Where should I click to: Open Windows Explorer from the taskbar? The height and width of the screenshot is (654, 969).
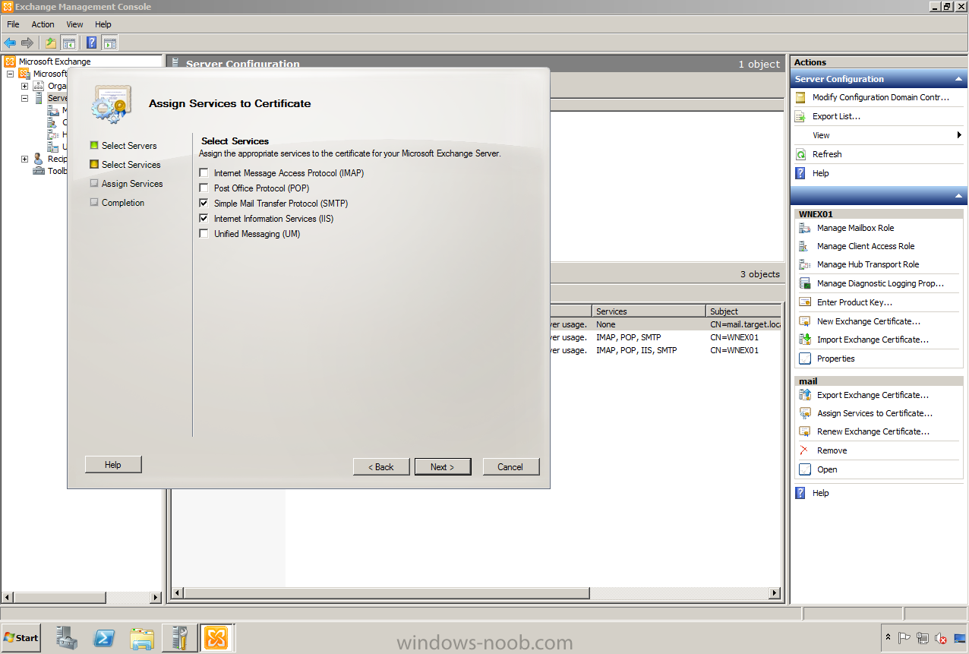[x=142, y=638]
